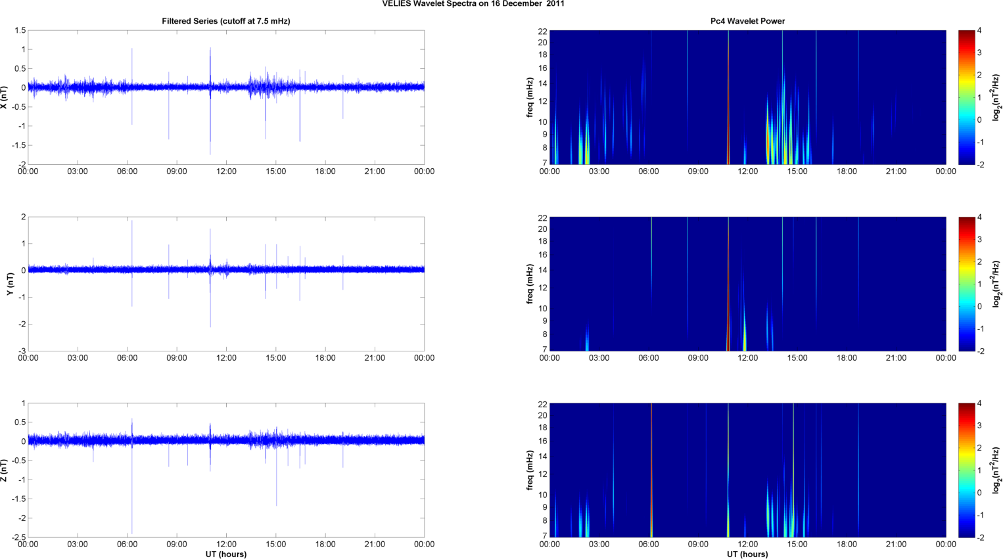Select the Z (nT) axis label
Screen dimensions: 1003x559
[x=5, y=470]
